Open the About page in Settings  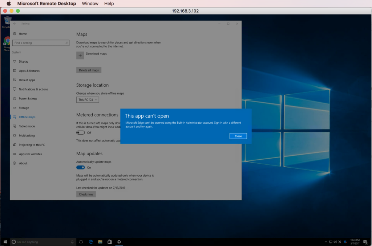click(x=23, y=163)
